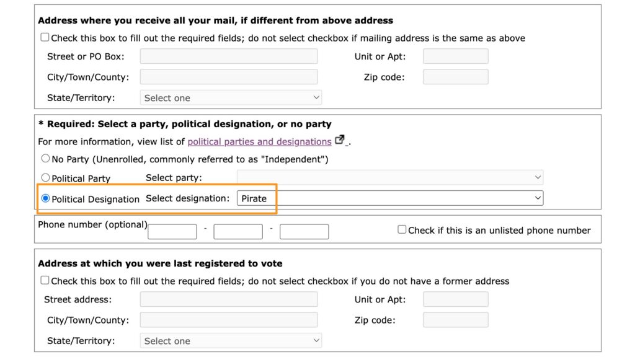The image size is (635, 357).
Task: Tick the former address fields checkbox
Action: 45,280
